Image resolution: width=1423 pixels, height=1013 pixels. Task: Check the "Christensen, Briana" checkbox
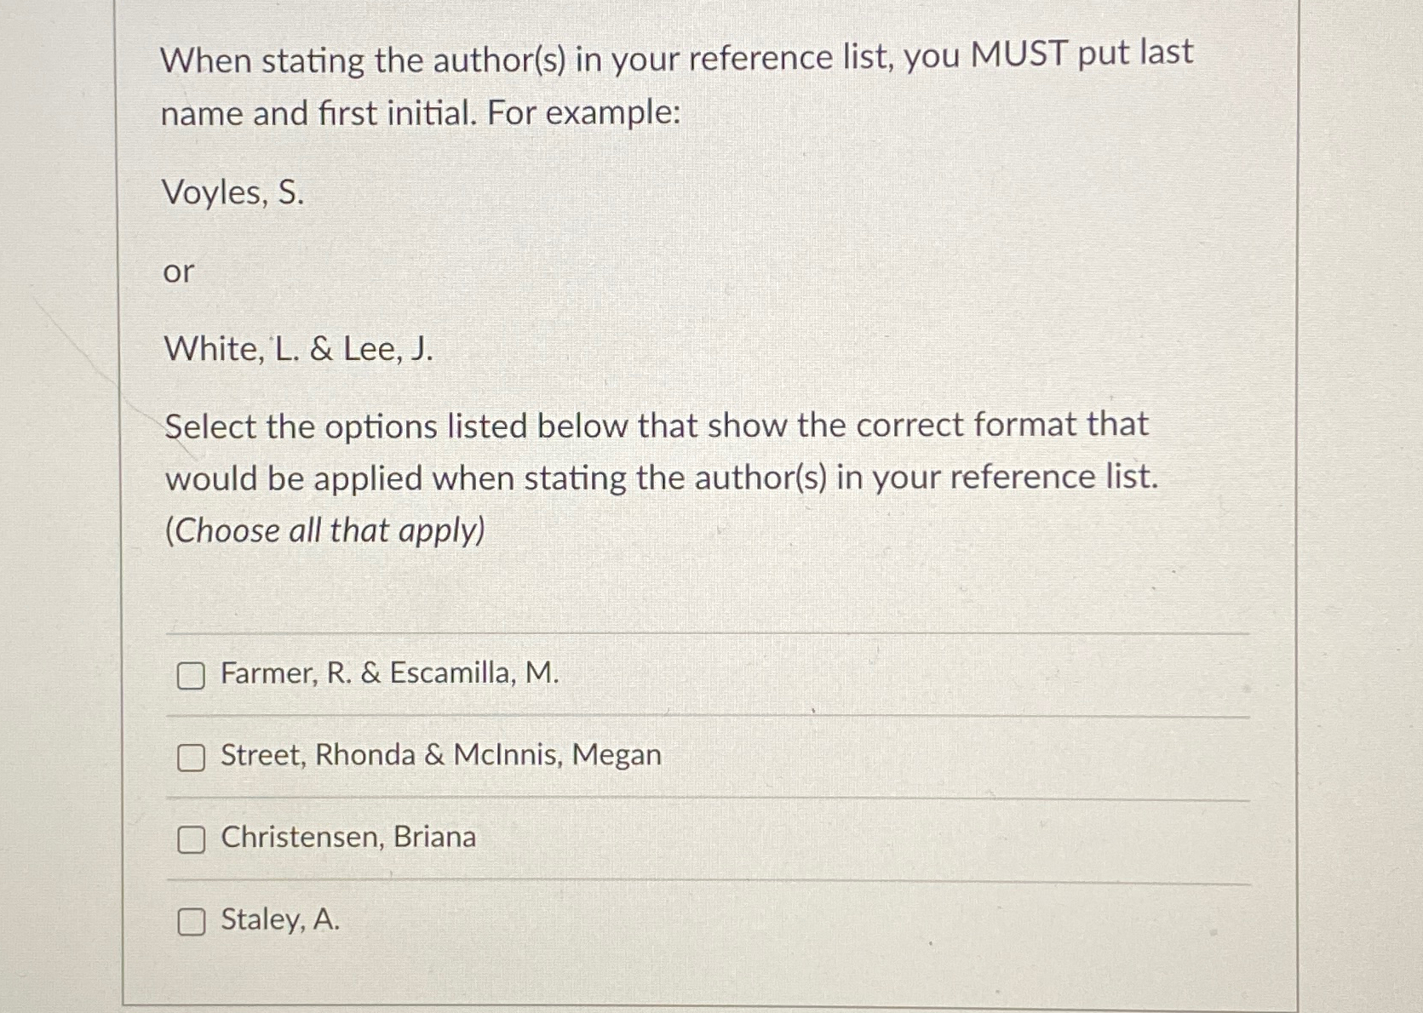tap(191, 838)
